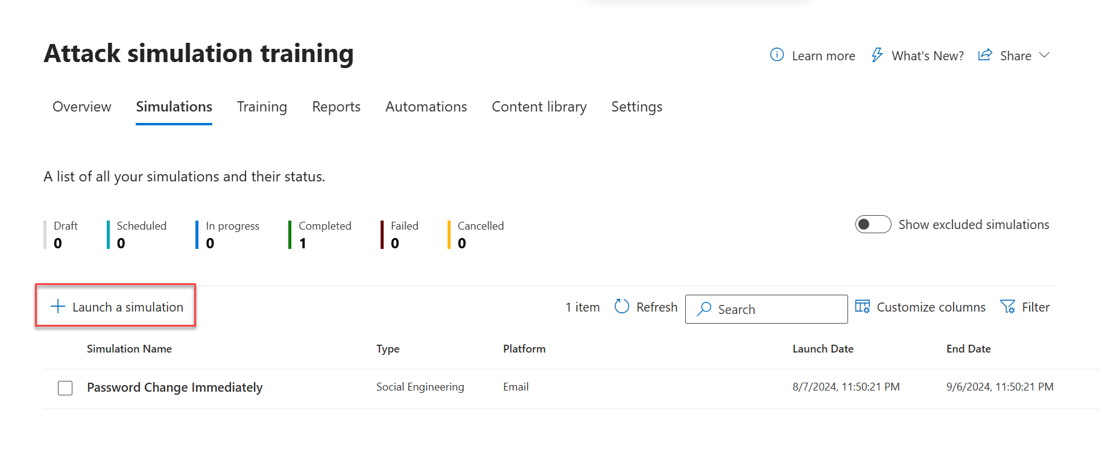1099x455 pixels.
Task: Click the Filter funnel icon
Action: (1007, 307)
